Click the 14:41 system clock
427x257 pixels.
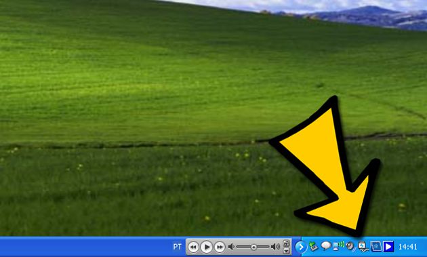point(407,247)
